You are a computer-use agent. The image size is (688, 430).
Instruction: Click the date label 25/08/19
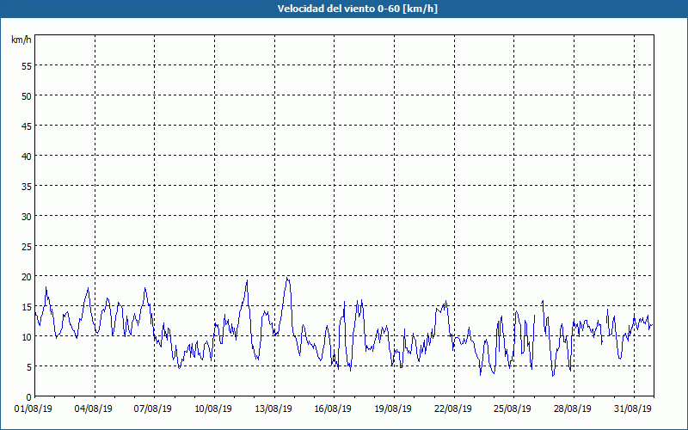(x=513, y=409)
